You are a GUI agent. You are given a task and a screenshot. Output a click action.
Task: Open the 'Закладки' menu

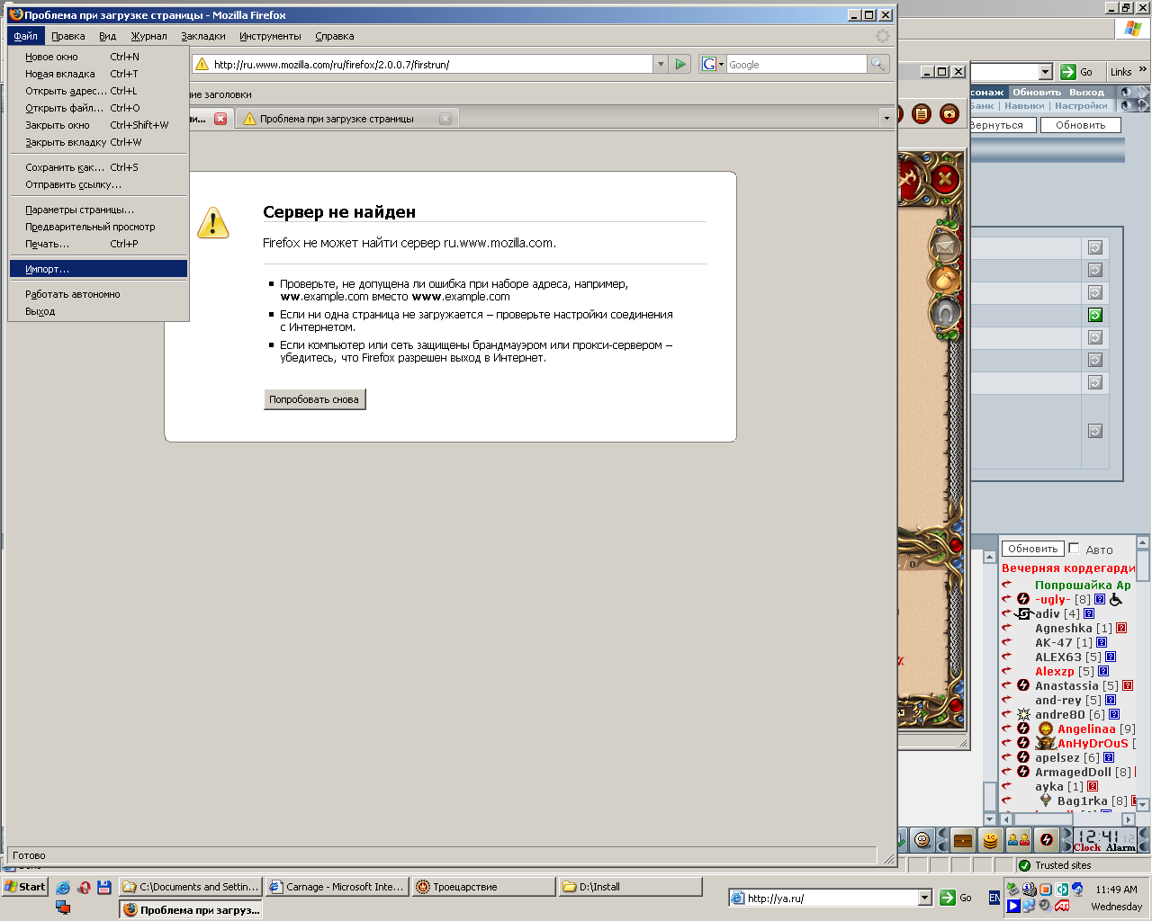point(203,36)
